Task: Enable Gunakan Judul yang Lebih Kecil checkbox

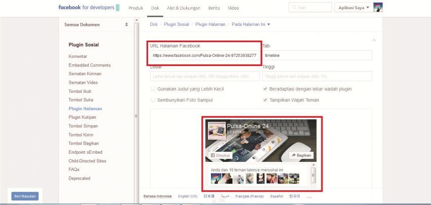Action: point(153,89)
